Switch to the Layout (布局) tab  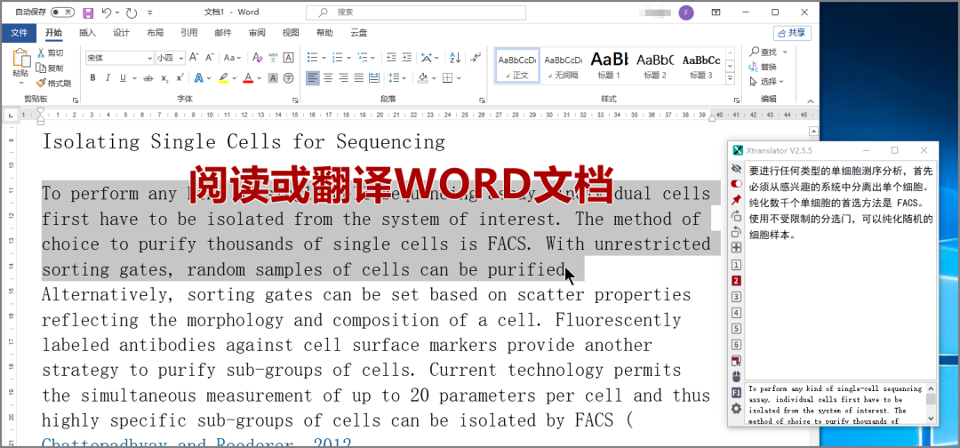[155, 32]
